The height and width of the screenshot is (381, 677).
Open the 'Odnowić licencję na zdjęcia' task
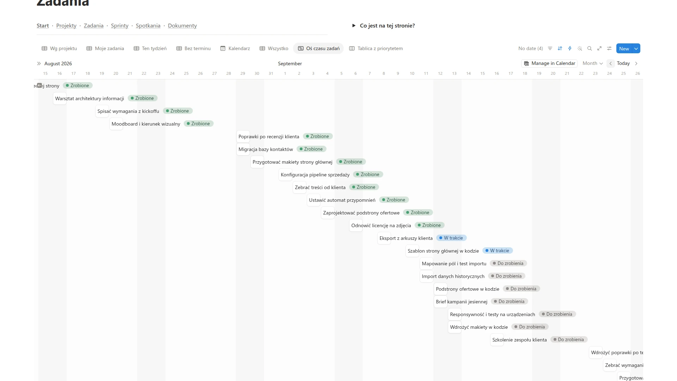click(x=381, y=225)
